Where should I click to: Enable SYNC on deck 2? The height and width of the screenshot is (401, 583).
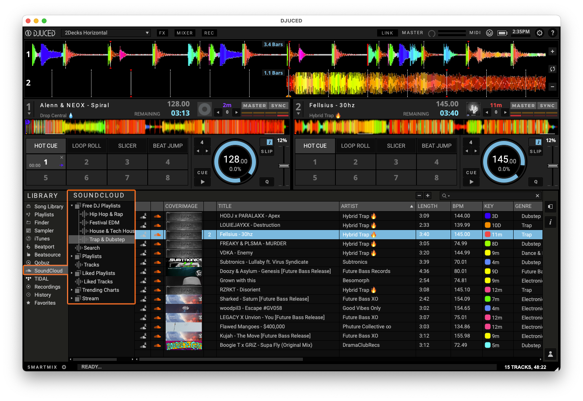tap(547, 105)
